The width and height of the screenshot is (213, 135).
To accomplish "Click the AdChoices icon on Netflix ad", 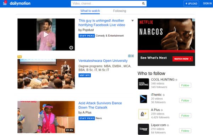I will click(194, 20).
